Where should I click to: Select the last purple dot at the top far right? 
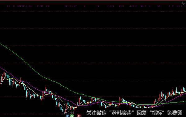182,6
